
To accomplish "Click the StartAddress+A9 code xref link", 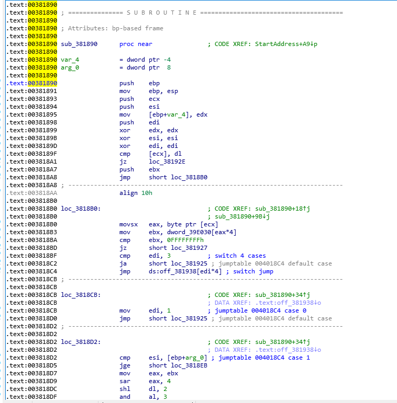I will point(285,44).
